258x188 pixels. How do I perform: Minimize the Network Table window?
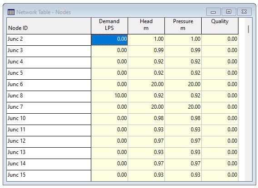point(213,12)
